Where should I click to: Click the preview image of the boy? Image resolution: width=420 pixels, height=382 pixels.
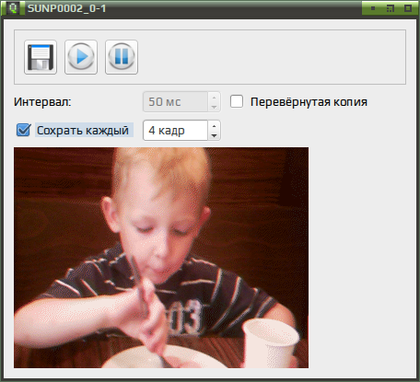[x=161, y=258]
